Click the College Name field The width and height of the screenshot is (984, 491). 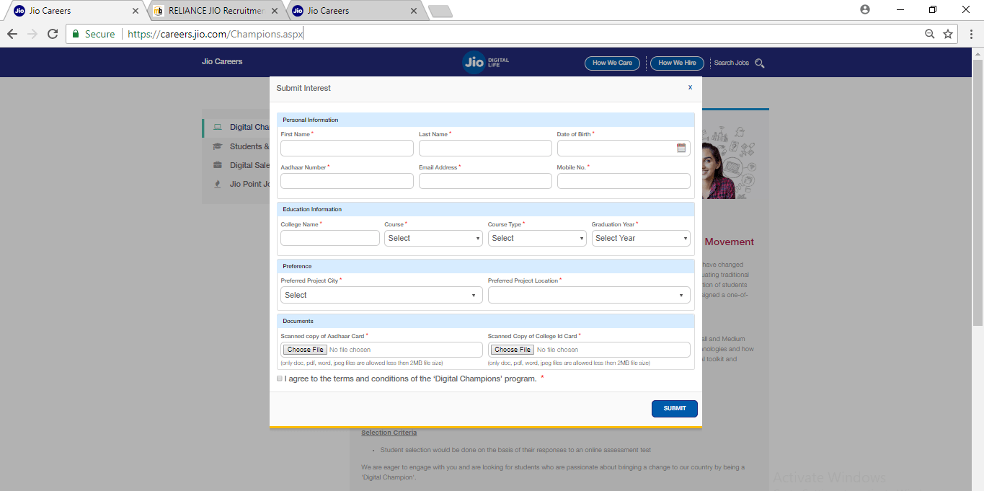330,238
